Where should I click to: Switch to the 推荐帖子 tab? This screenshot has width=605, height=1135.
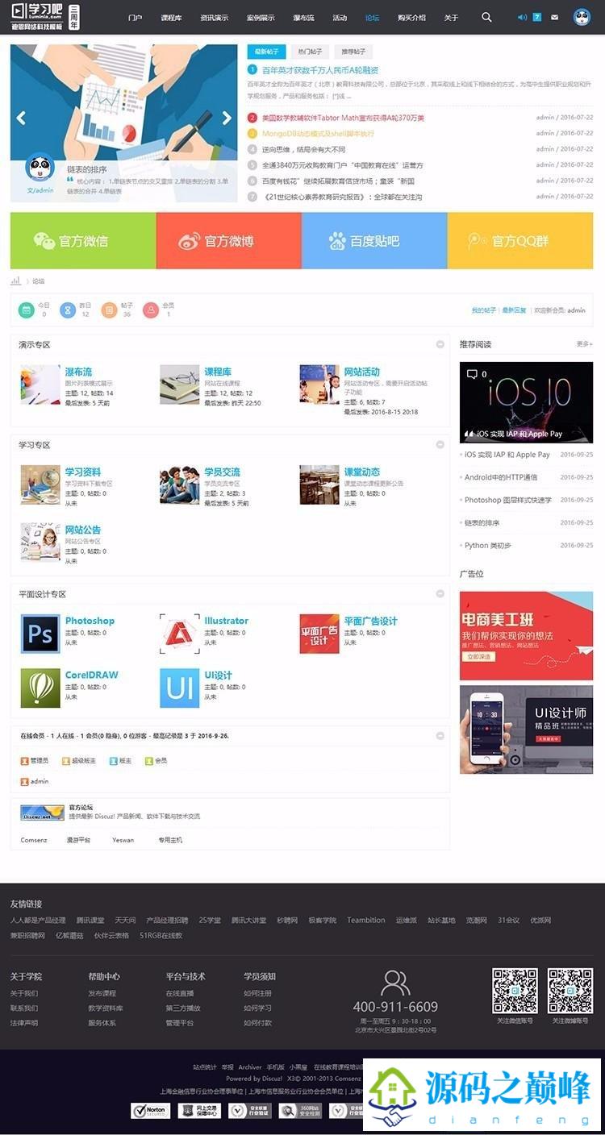[353, 52]
